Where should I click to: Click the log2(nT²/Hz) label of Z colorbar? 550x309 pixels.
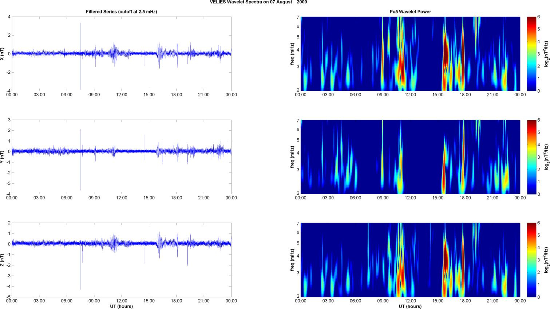tap(546, 260)
